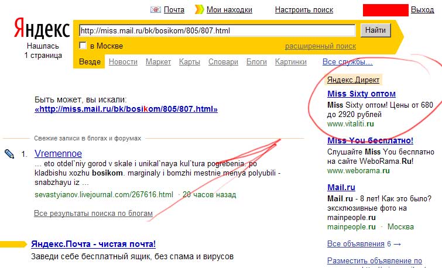Click the Яндекс logo
Image resolution: width=442 pixels, height=268 pixels.
(x=42, y=29)
